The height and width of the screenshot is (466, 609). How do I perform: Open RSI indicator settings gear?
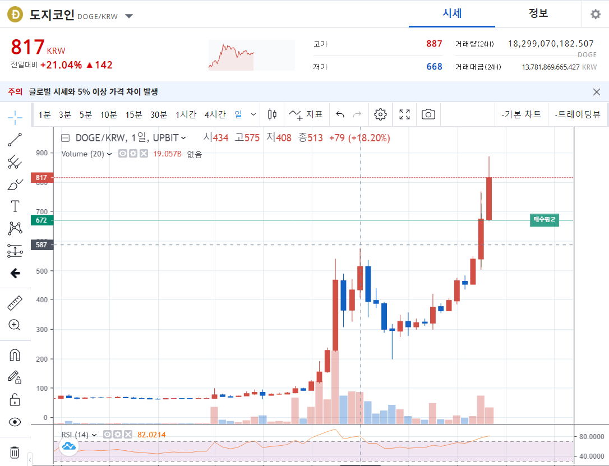click(118, 435)
